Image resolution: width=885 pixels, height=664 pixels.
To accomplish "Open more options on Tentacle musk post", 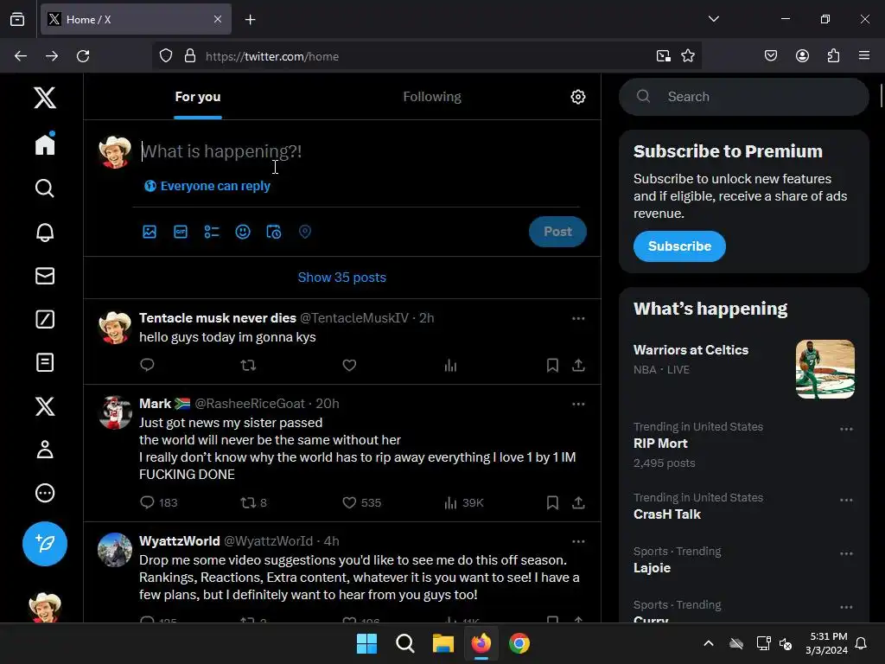I will point(578,318).
